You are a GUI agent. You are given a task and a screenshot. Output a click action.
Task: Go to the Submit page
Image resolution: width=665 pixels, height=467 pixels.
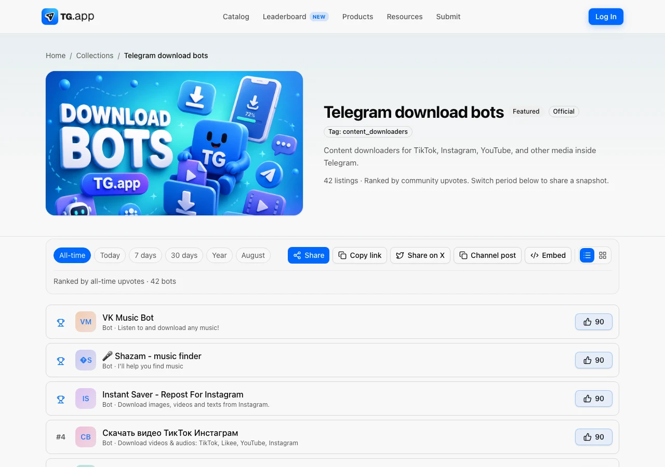[448, 17]
